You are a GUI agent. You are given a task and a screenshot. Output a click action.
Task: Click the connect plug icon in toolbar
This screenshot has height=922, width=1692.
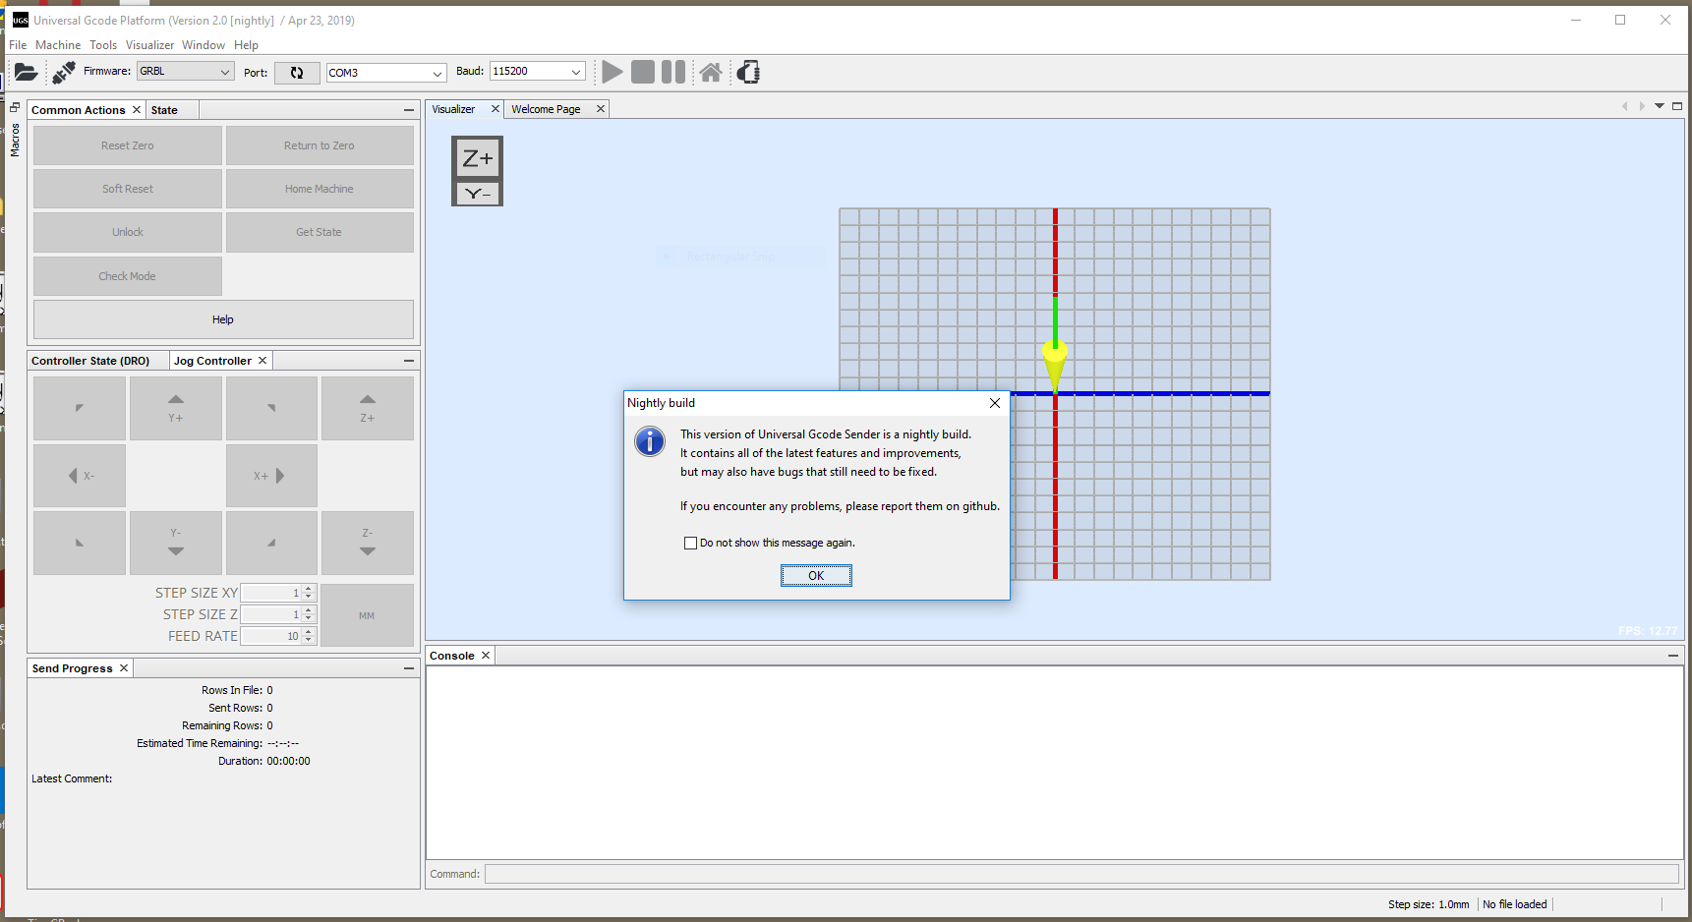(64, 72)
